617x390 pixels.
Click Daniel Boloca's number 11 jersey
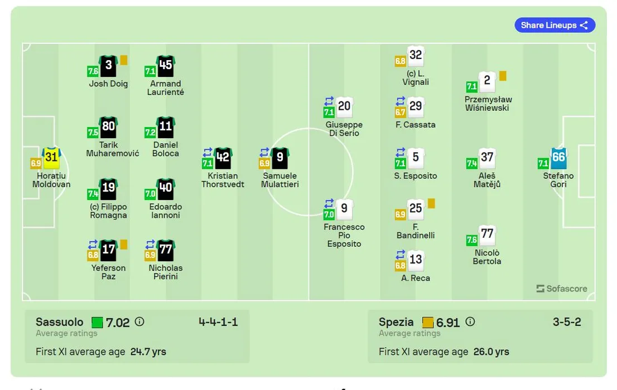coord(166,126)
